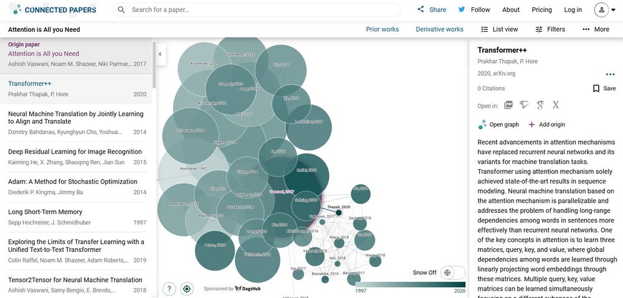Click the user account avatar icon
The width and height of the screenshot is (623, 298).
coord(602,9)
